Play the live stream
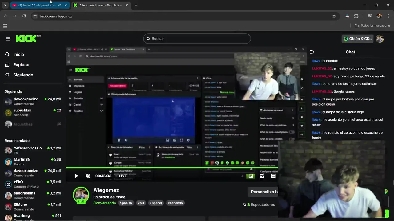The width and height of the screenshot is (394, 221). (77, 176)
